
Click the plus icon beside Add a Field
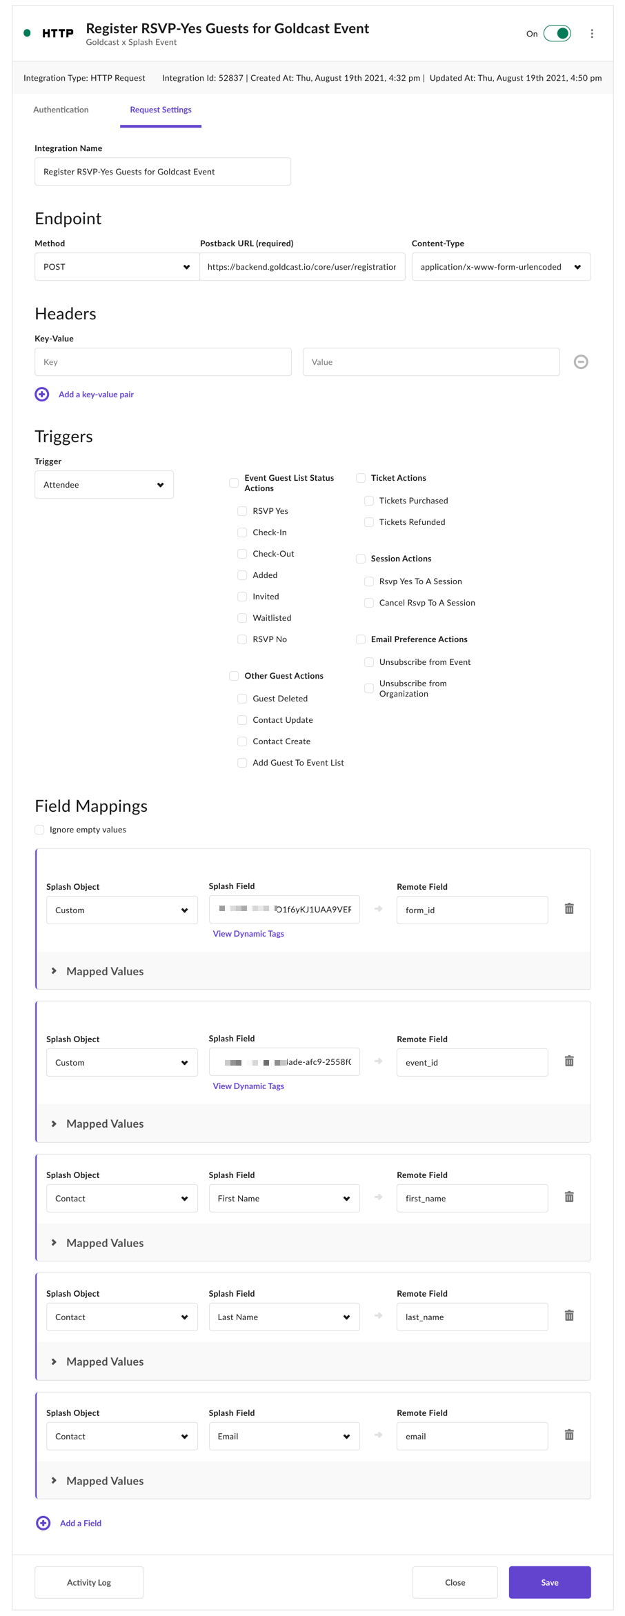coord(43,1523)
